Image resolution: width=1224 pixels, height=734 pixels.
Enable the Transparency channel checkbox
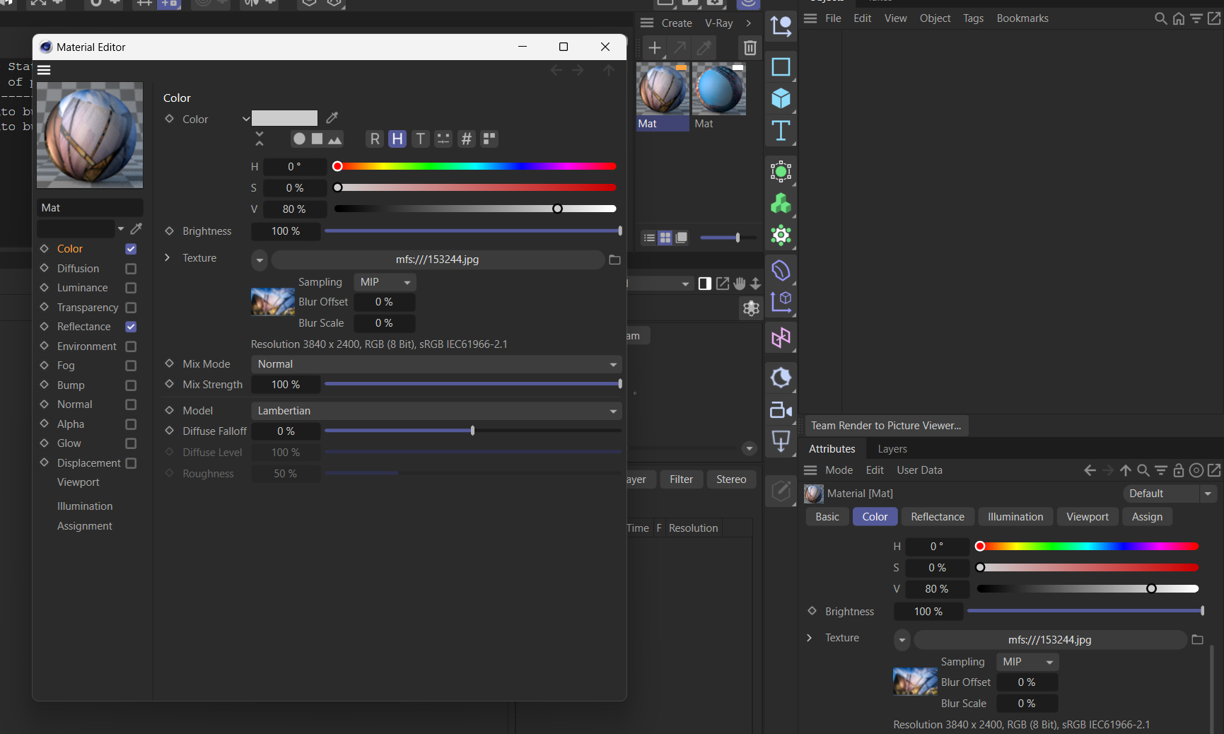tap(131, 308)
